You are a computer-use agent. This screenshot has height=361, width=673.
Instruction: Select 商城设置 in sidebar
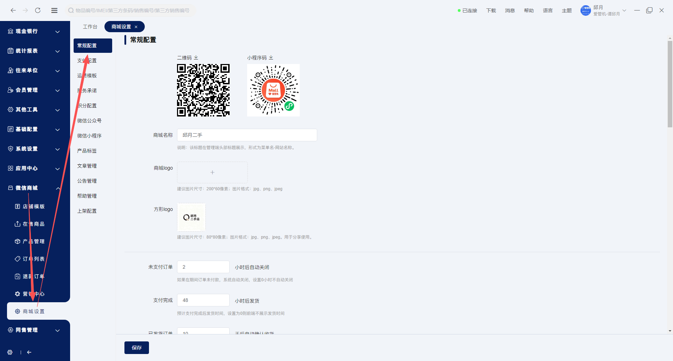39,311
